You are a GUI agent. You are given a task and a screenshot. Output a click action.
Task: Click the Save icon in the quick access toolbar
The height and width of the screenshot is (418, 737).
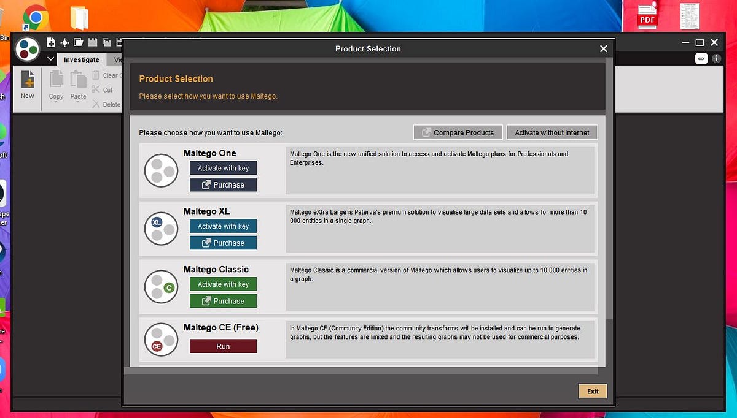point(92,42)
